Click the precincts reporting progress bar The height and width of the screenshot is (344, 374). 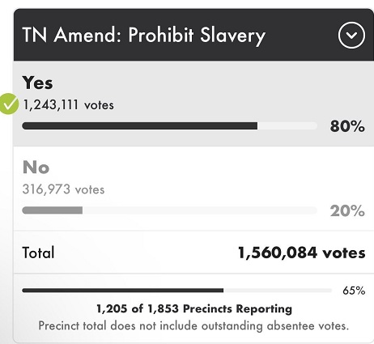click(176, 291)
